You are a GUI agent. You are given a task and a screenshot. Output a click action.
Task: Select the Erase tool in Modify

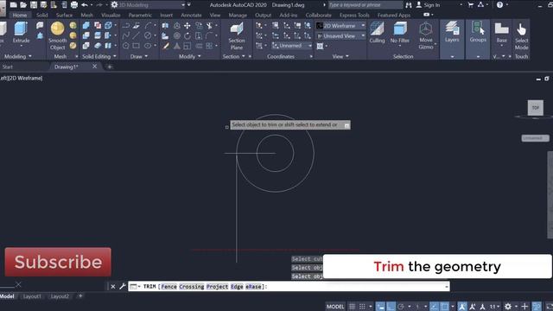[165, 46]
